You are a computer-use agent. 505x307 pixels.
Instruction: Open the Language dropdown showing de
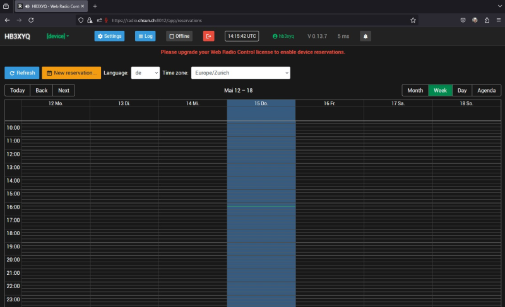click(x=145, y=73)
